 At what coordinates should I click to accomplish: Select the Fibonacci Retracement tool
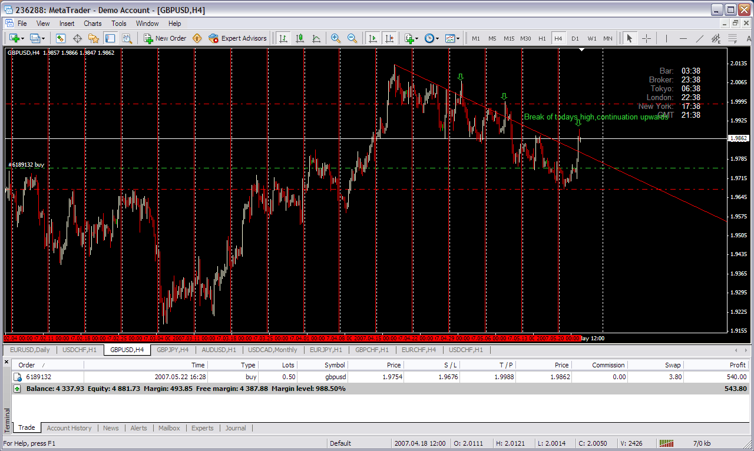click(732, 38)
